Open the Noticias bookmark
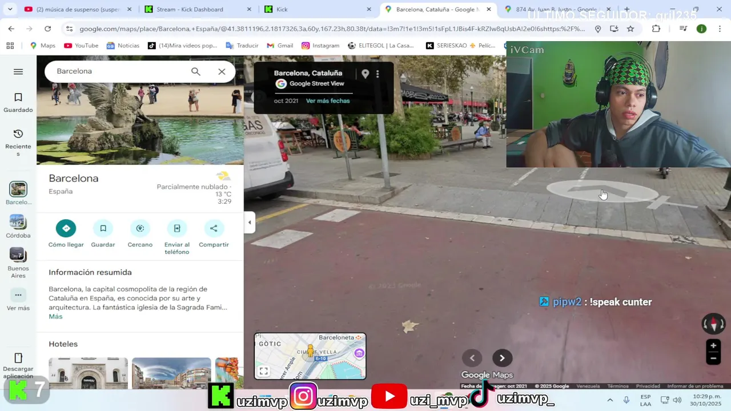The image size is (731, 411). point(123,46)
